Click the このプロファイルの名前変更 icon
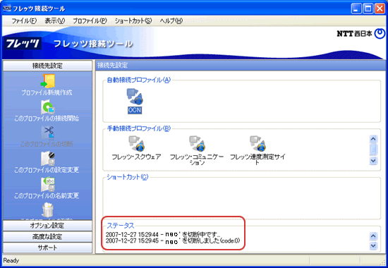Screen dimensions: 388x268 point(48,184)
